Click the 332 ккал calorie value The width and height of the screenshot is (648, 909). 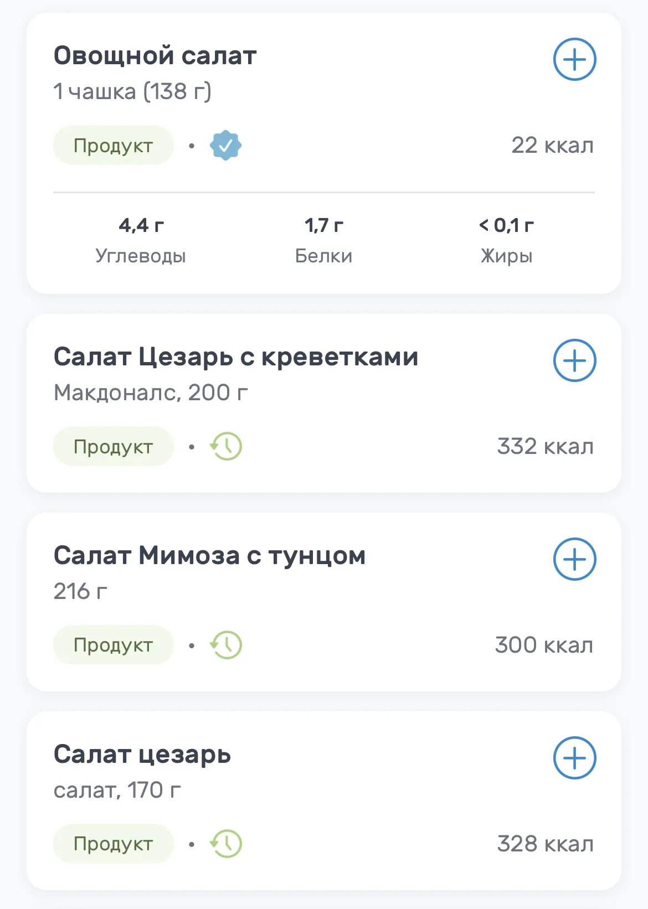pyautogui.click(x=545, y=447)
